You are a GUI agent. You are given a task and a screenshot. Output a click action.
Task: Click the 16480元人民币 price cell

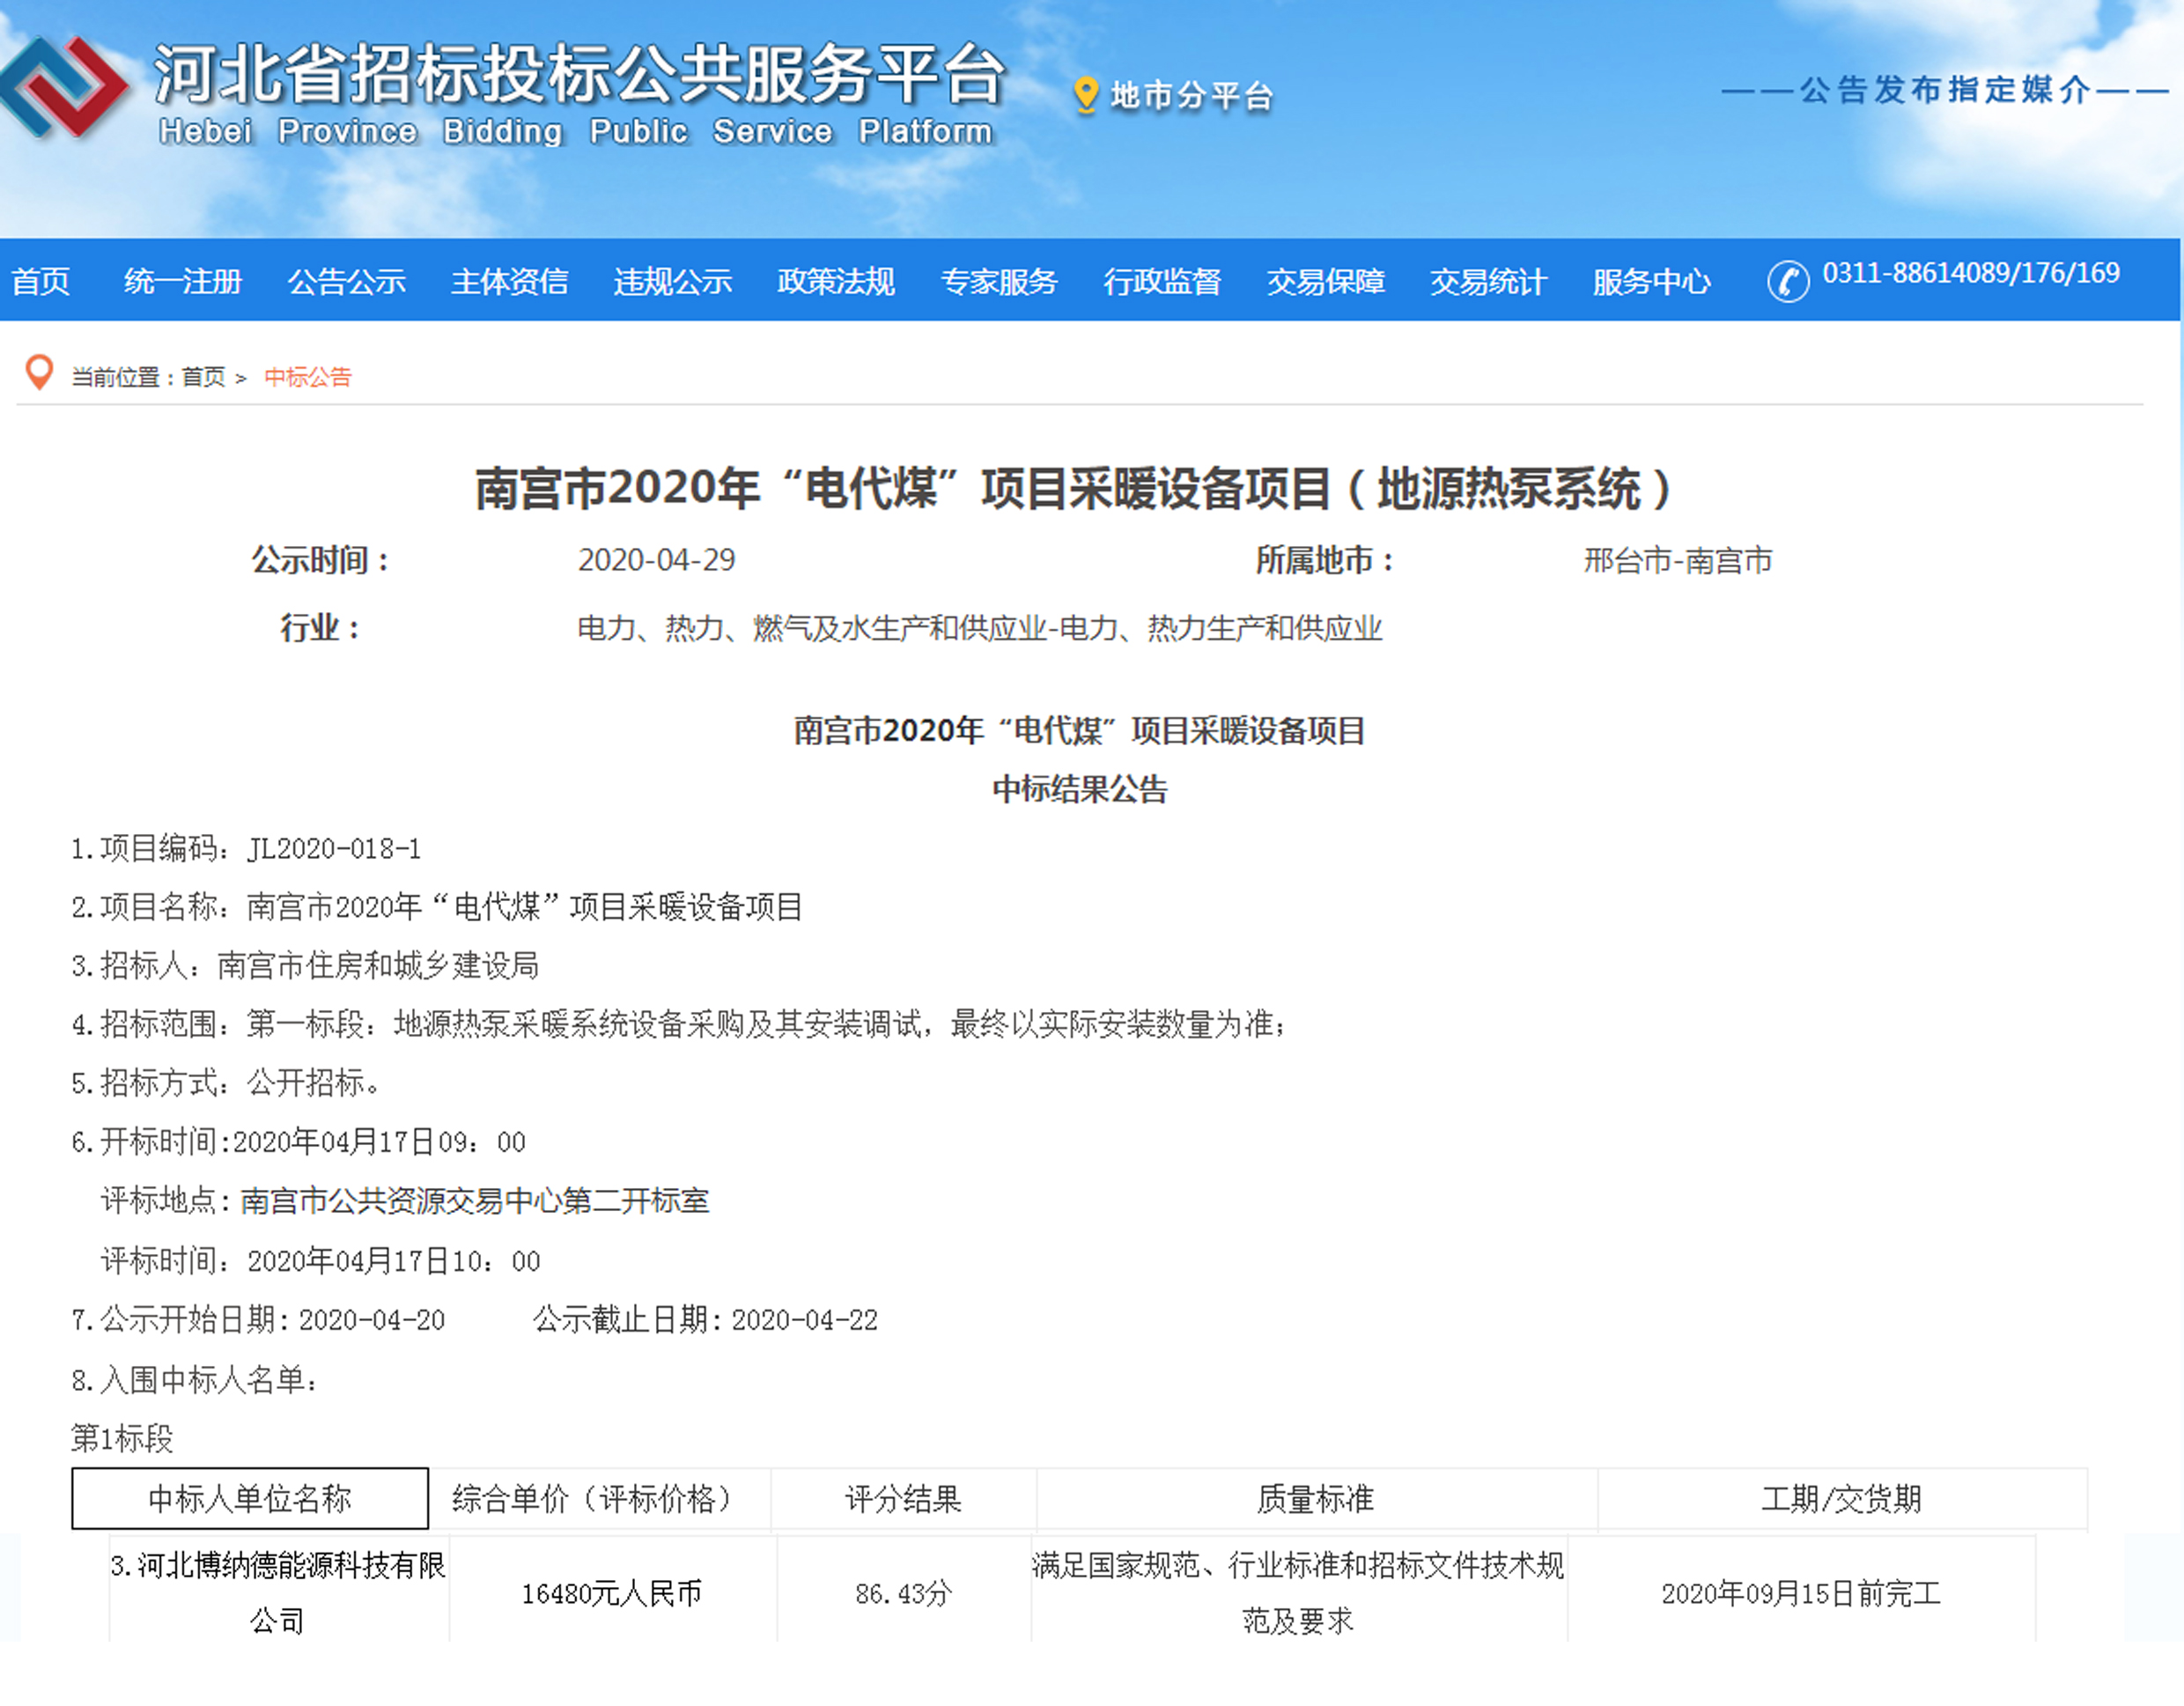(x=612, y=1594)
